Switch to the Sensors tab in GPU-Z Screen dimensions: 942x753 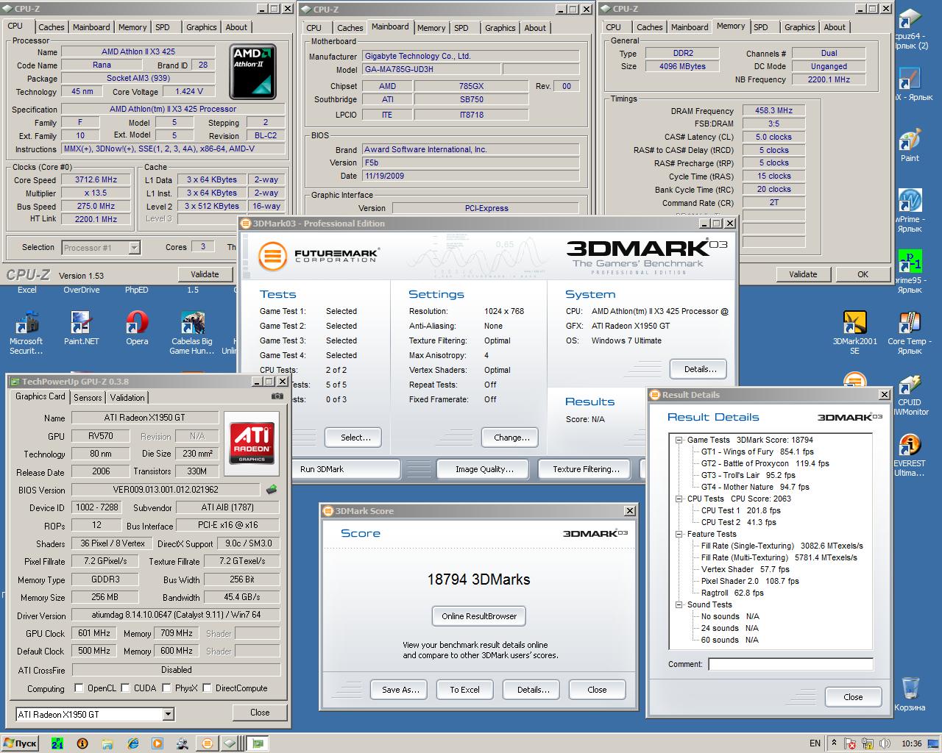[88, 398]
